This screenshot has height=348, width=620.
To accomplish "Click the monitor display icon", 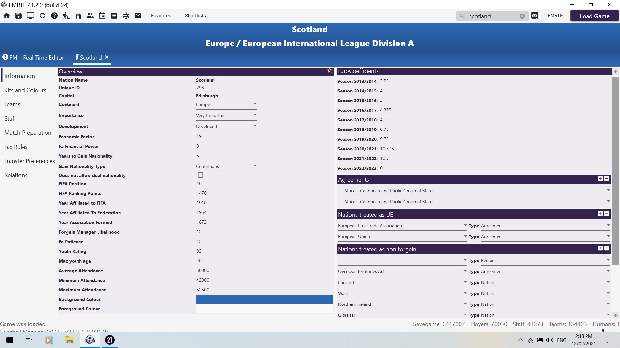I will point(30,16).
